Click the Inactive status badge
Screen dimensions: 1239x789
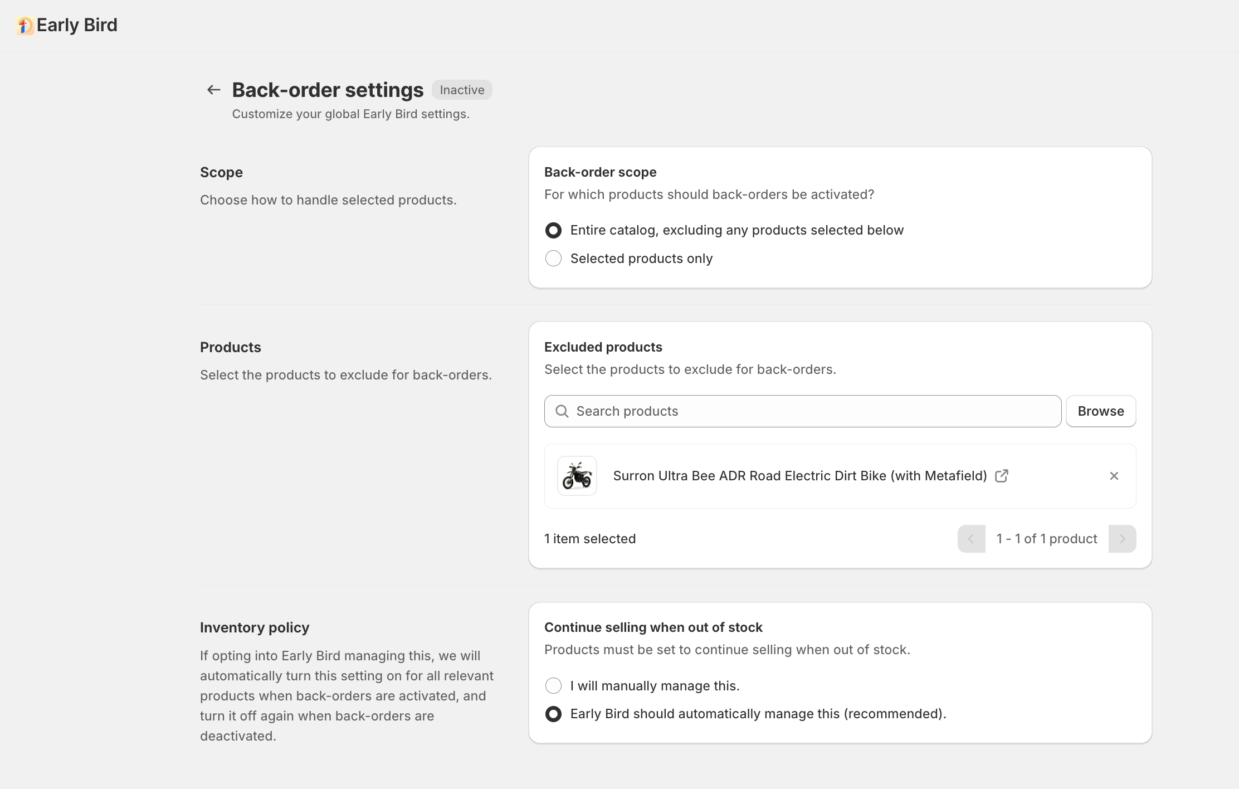(462, 90)
